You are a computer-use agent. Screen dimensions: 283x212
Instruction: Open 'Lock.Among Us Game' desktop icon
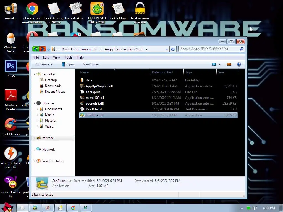click(54, 13)
